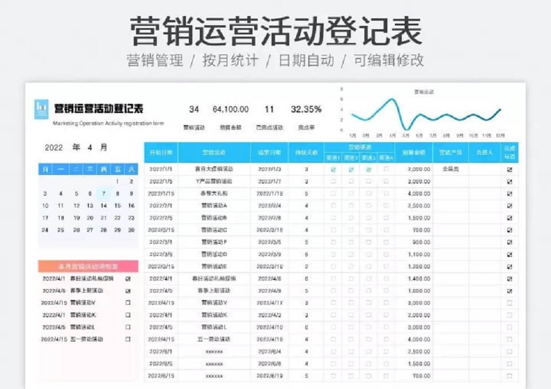Uncheck the completion box for 春节大礼包

[x=510, y=193]
